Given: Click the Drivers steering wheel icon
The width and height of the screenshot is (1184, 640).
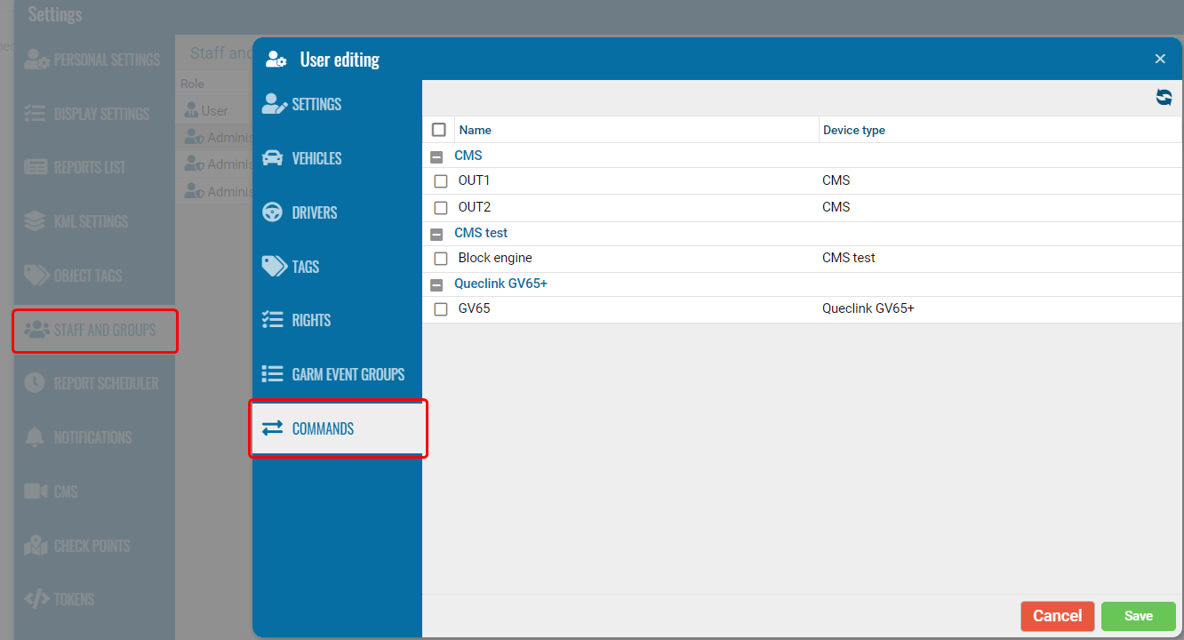Looking at the screenshot, I should [273, 212].
